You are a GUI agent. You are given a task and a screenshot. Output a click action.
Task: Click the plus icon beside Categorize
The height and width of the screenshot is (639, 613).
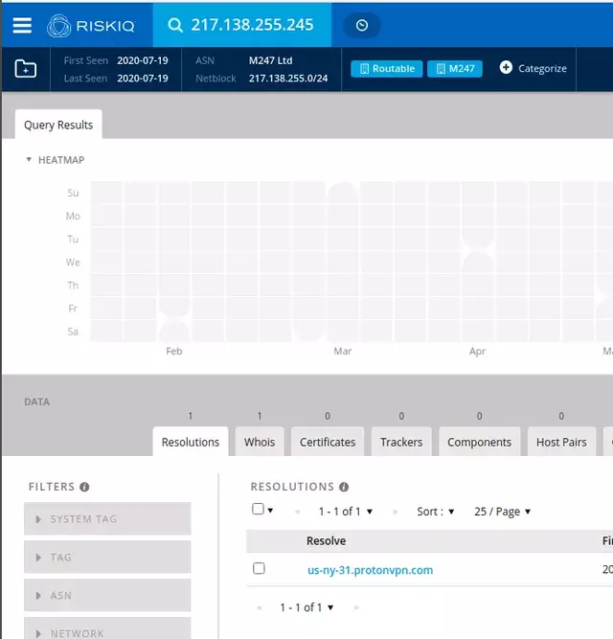(506, 68)
